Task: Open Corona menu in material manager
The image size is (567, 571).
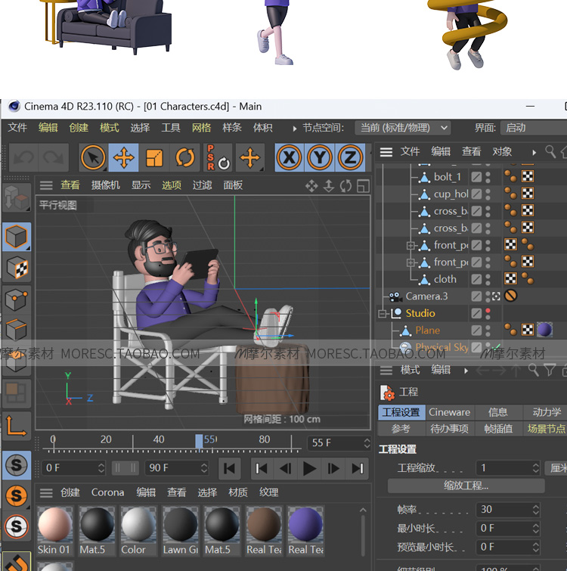Action: (107, 492)
